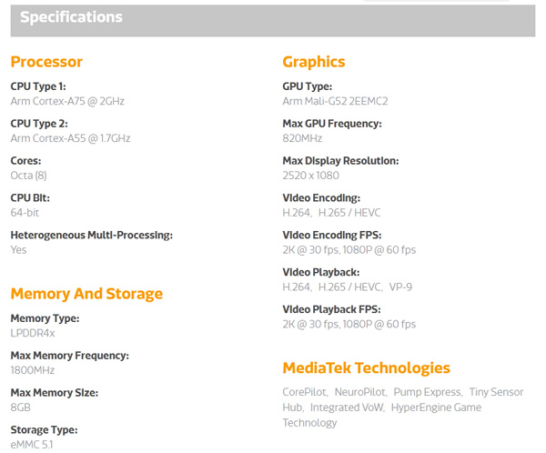Click the Arm Cortex-A75 @ 2GHz value
This screenshot has width=546, height=453.
67,101
